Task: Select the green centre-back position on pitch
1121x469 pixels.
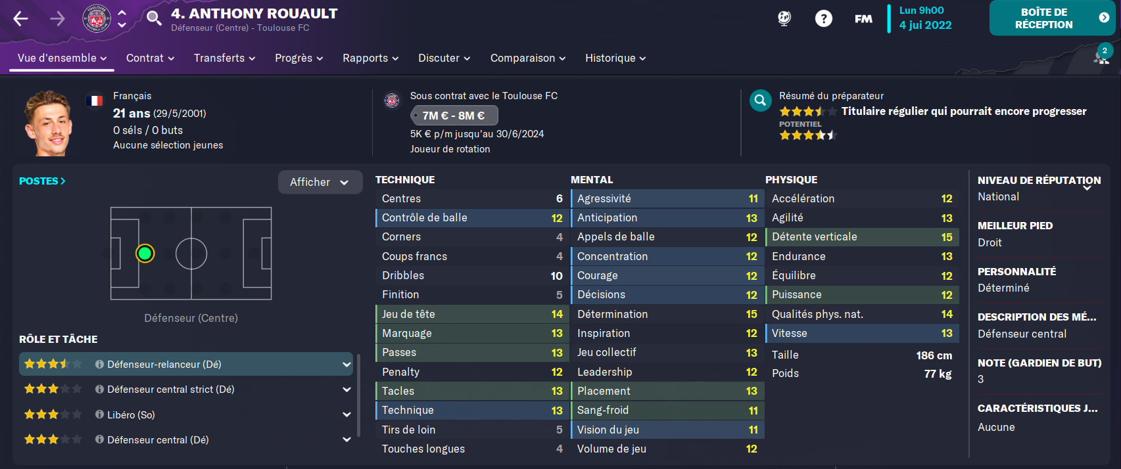Action: [x=145, y=253]
